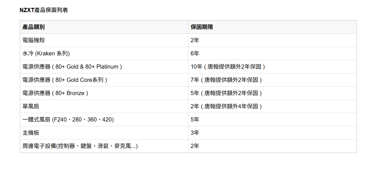386x173 pixels.
Task: Select the 10年 warranty cell
Action: point(228,67)
